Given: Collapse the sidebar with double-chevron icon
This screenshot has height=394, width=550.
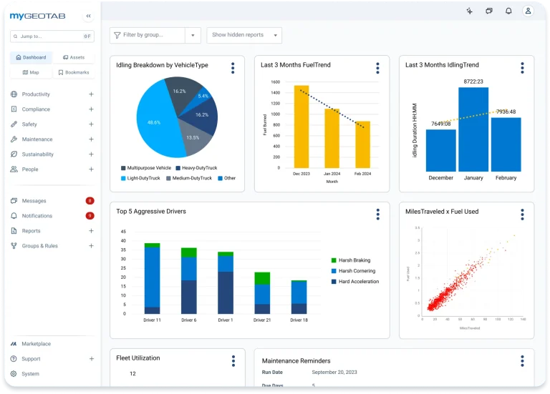Looking at the screenshot, I should point(88,16).
